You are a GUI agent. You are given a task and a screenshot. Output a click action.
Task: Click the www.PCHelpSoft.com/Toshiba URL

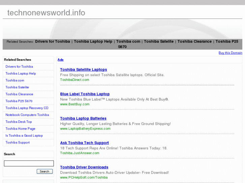(x=84, y=177)
